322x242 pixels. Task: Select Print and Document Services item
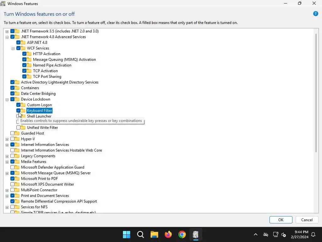pyautogui.click(x=45, y=195)
